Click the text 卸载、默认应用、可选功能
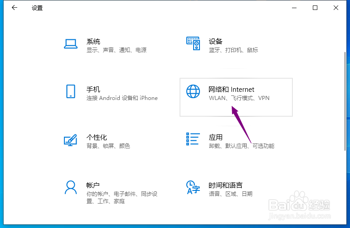 coord(242,146)
